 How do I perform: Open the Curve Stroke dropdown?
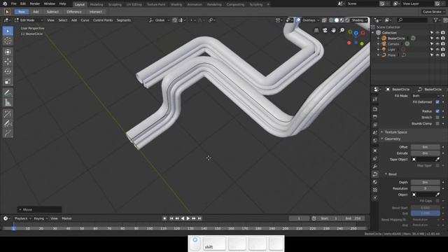pos(434,12)
